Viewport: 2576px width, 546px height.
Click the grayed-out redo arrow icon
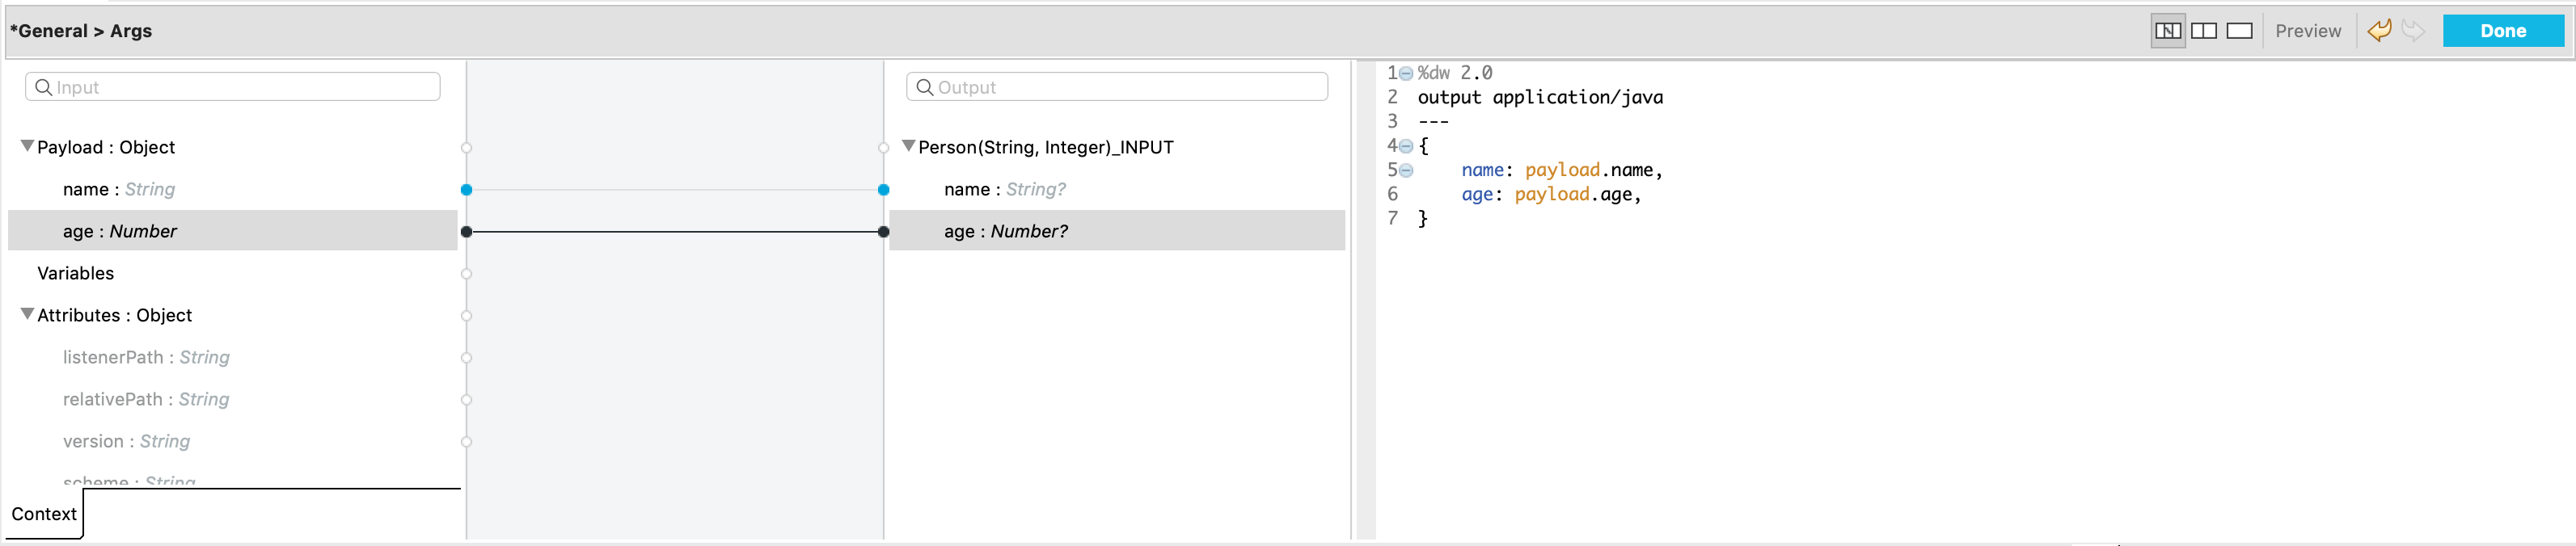(2413, 31)
